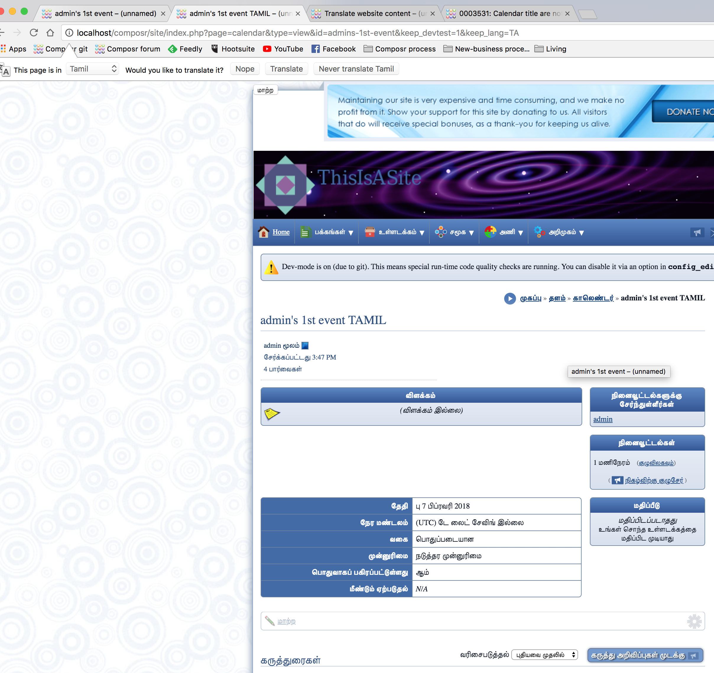Click Never translate Tamil button
Viewport: 714px width, 673px height.
coord(356,69)
